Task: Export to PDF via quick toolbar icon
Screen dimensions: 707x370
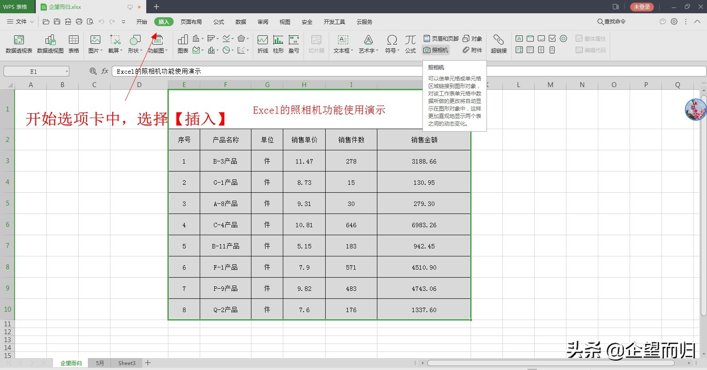Action: [x=68, y=22]
